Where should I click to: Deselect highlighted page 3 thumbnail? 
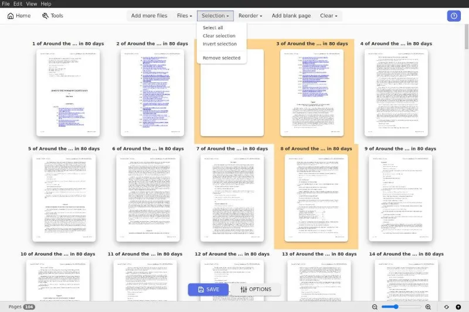[312, 92]
